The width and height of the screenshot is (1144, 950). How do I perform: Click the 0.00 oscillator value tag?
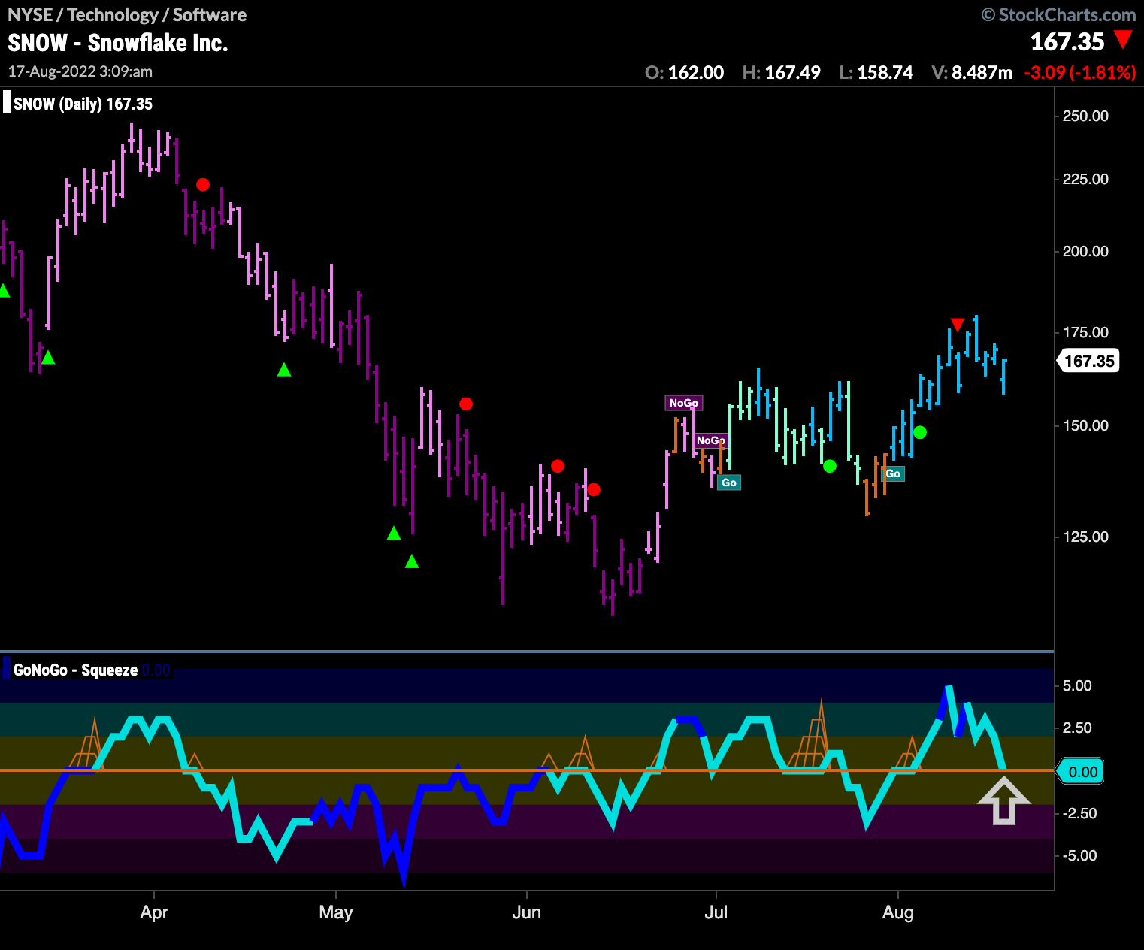click(x=1081, y=772)
